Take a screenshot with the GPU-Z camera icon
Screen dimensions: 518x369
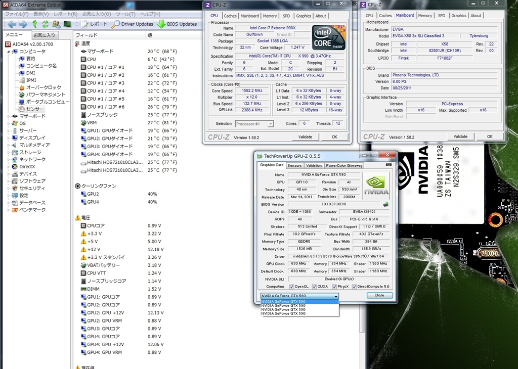coord(389,164)
